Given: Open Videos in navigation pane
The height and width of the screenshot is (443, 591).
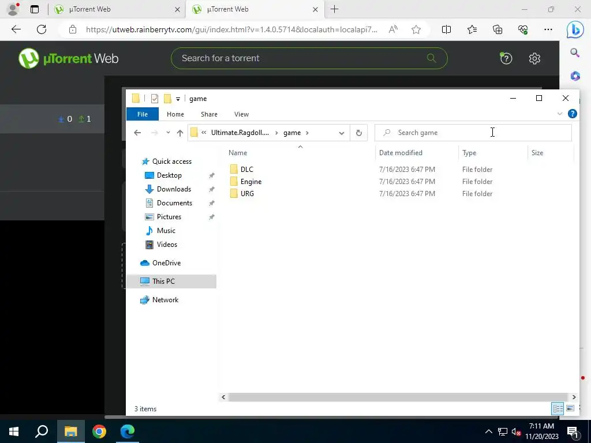Looking at the screenshot, I should click(167, 245).
